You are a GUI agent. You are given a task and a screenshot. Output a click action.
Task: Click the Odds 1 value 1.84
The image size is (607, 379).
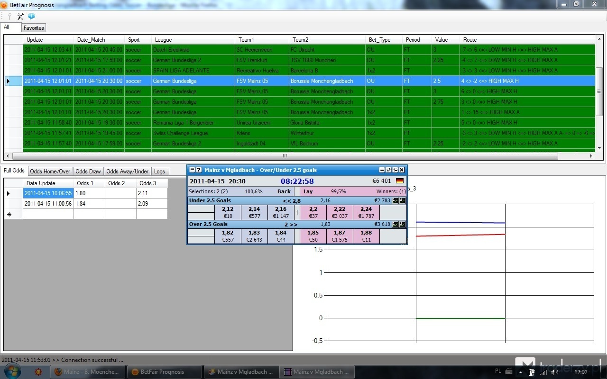pyautogui.click(x=89, y=203)
